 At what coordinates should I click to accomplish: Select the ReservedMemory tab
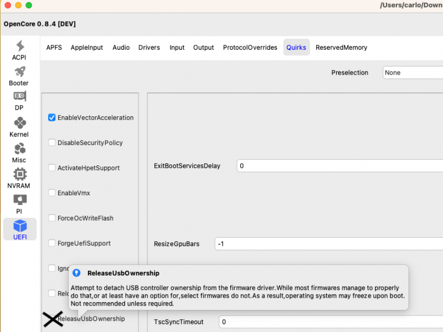341,47
